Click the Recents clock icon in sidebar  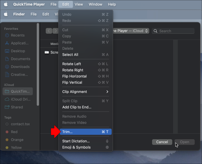click(x=7, y=35)
